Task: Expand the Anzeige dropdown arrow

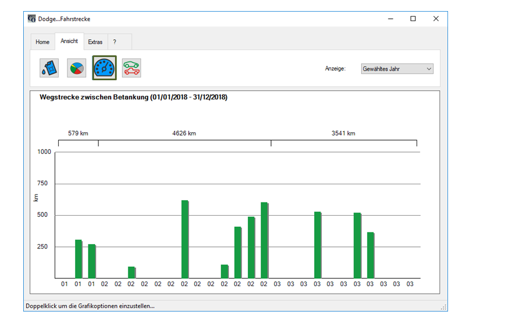Action: point(429,69)
